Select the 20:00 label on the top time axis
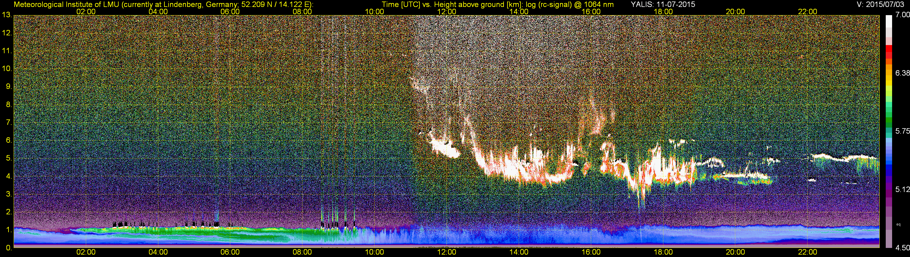This screenshot has width=910, height=257. point(736,11)
